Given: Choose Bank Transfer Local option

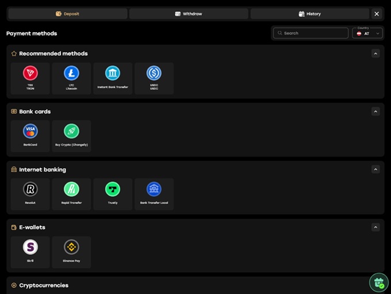Looking at the screenshot, I should [154, 194].
